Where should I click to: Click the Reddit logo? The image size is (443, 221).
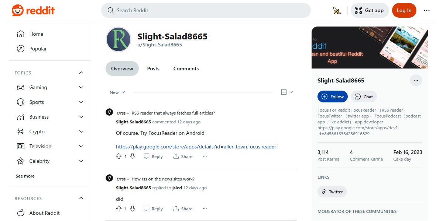tap(33, 10)
